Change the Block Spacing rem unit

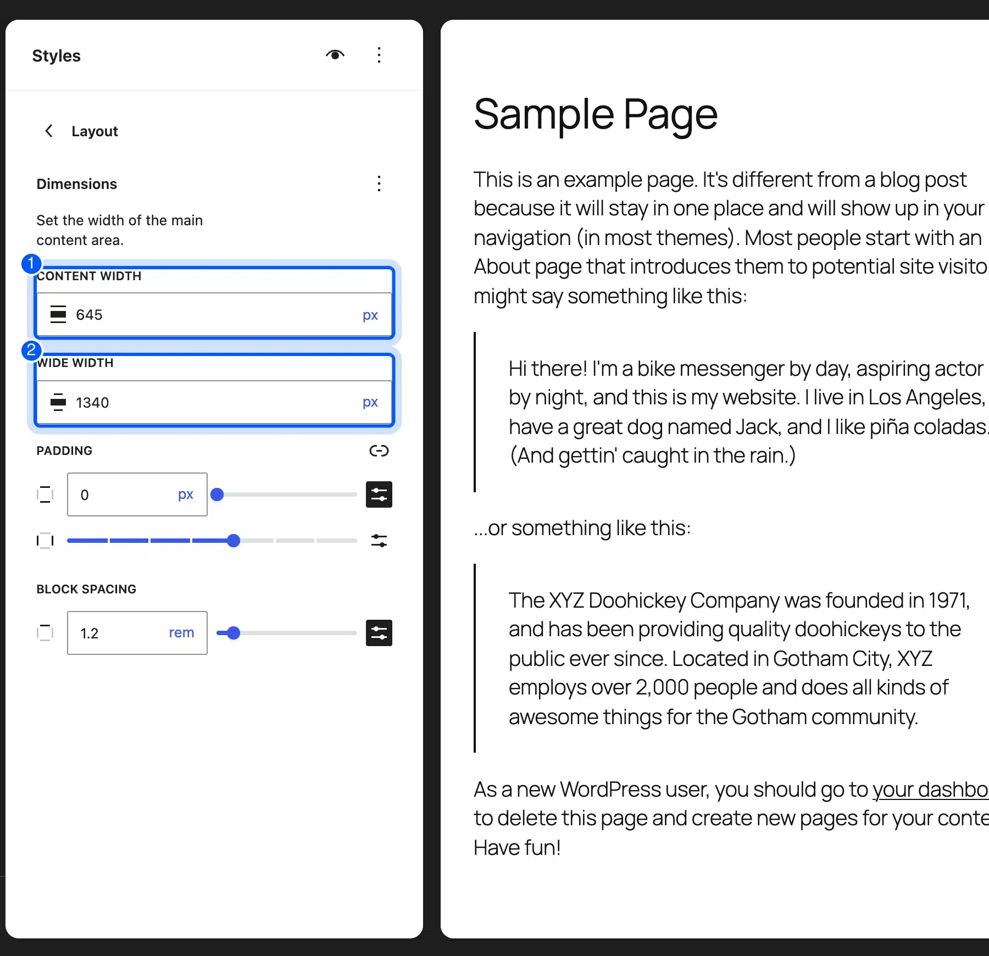(x=181, y=633)
